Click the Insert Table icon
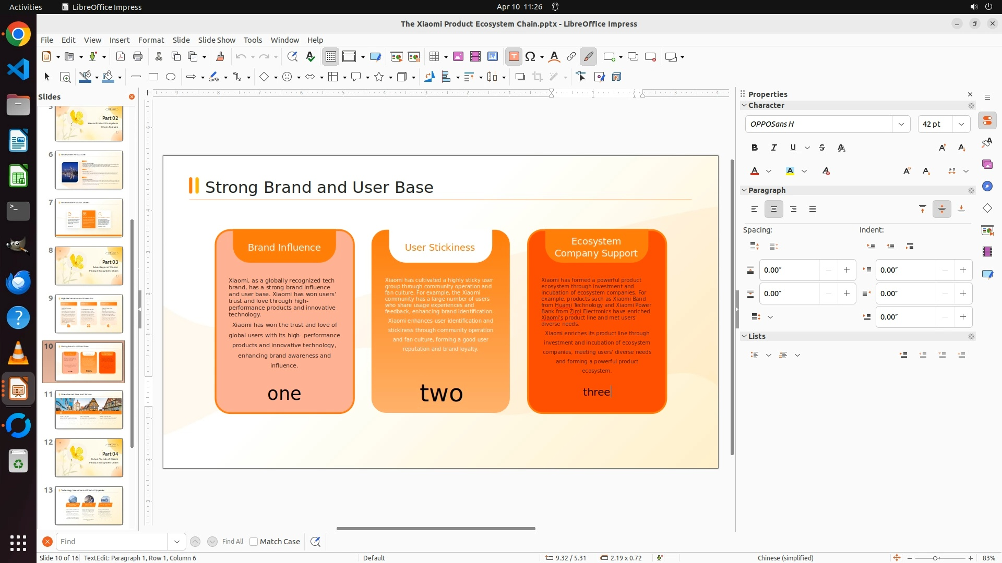The image size is (1002, 563). pyautogui.click(x=434, y=57)
